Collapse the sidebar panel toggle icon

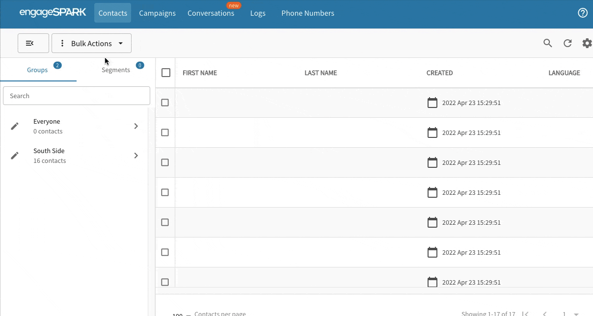point(33,43)
